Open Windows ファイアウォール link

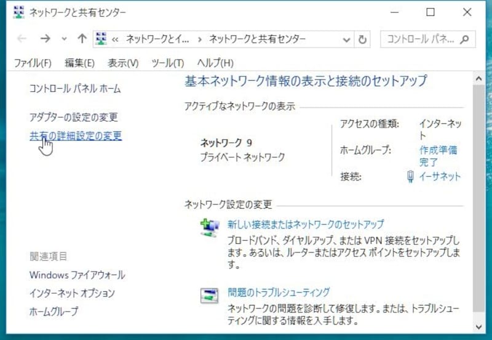(x=77, y=275)
